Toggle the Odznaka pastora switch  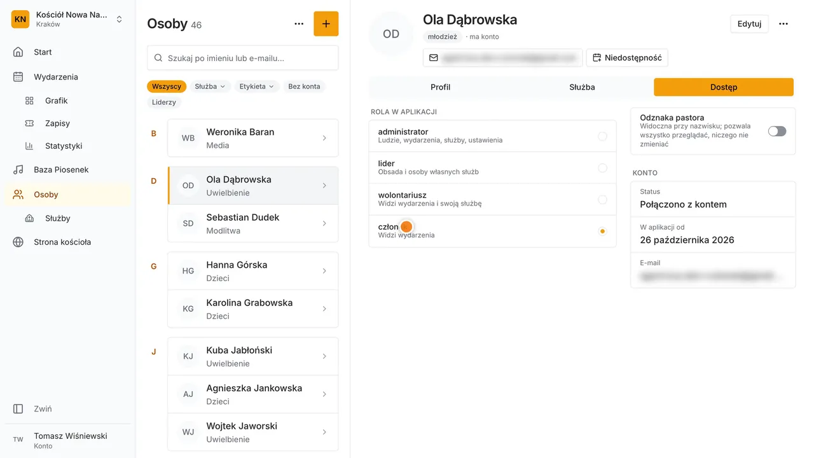tap(777, 131)
